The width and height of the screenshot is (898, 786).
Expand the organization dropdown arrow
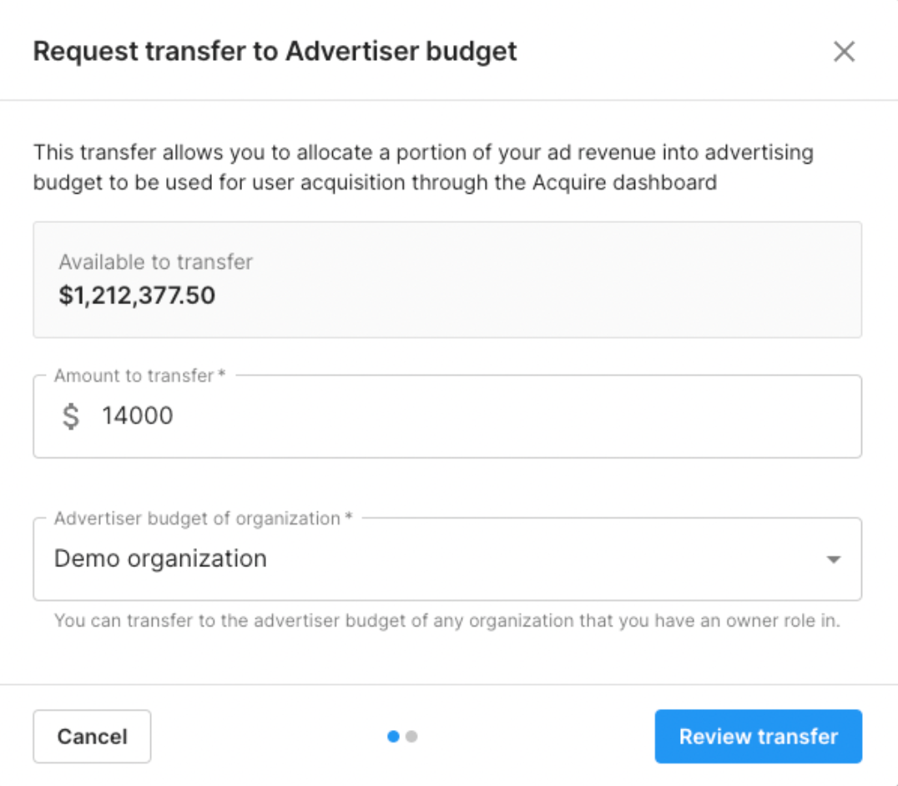(833, 560)
